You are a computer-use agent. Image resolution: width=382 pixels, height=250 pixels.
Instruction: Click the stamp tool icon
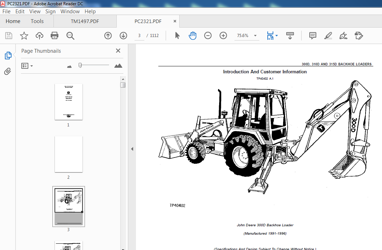coord(359,36)
